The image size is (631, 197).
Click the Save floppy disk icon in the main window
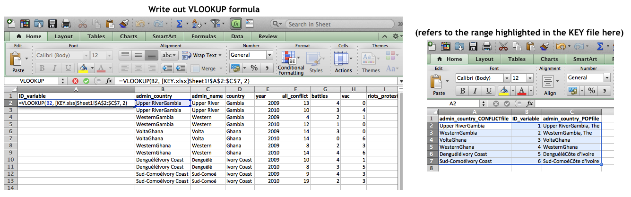coord(52,24)
